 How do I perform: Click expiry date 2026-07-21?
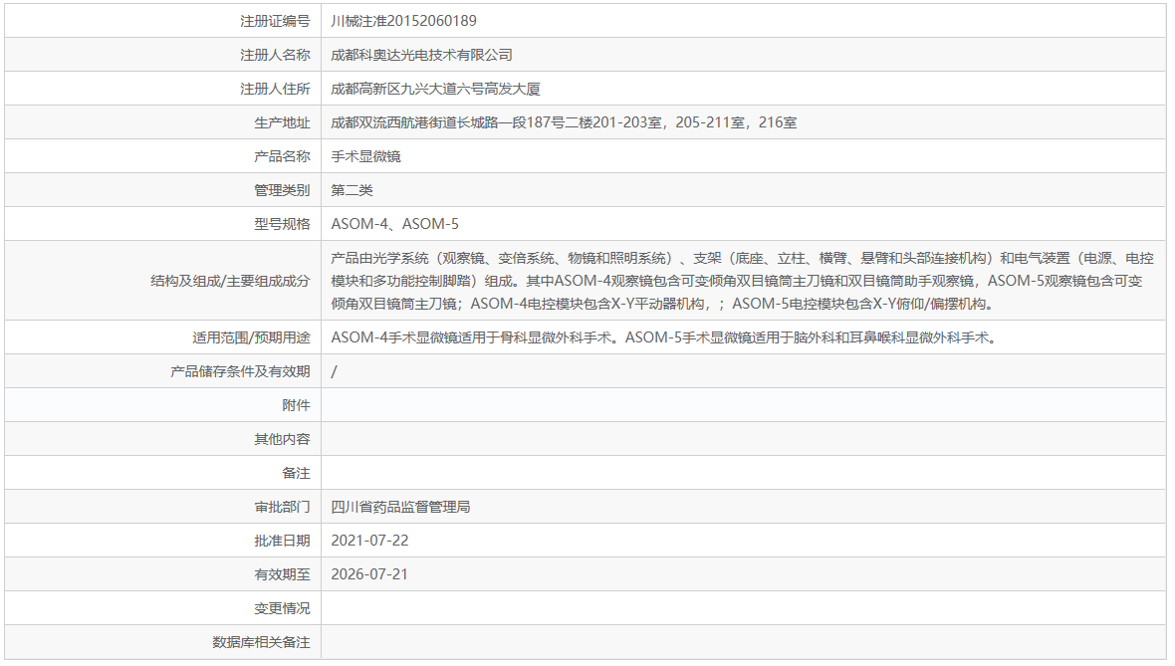pyautogui.click(x=369, y=573)
